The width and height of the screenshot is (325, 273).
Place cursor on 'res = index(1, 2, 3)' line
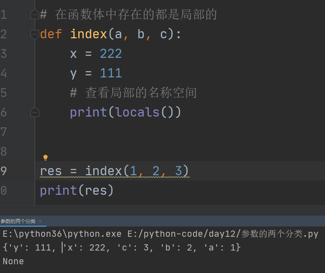tap(114, 171)
